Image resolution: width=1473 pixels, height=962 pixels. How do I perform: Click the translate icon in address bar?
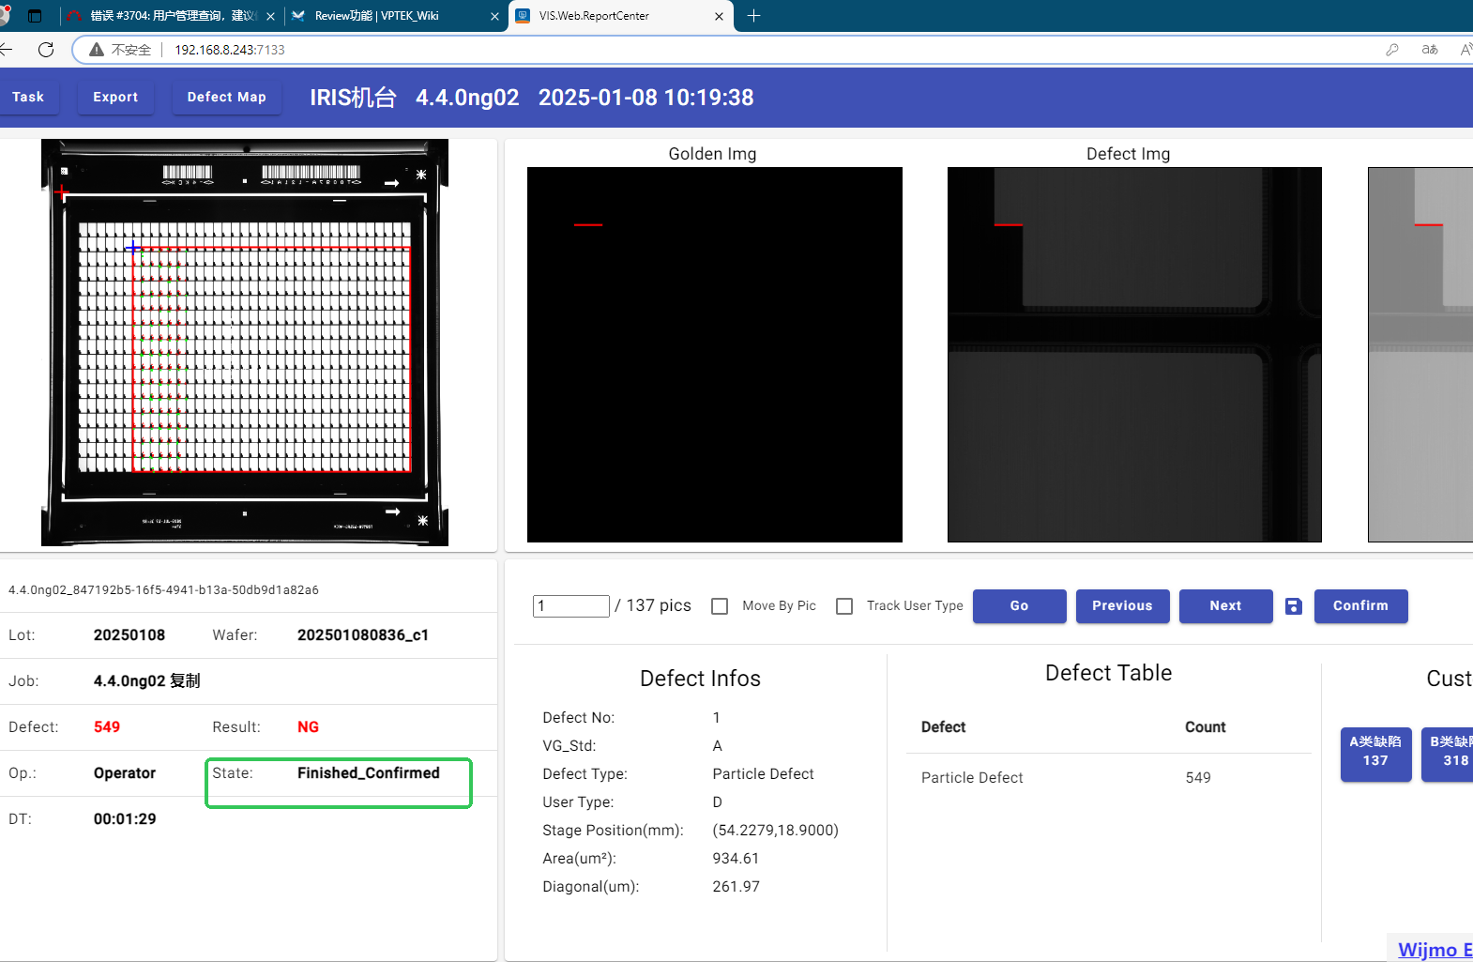point(1429,50)
